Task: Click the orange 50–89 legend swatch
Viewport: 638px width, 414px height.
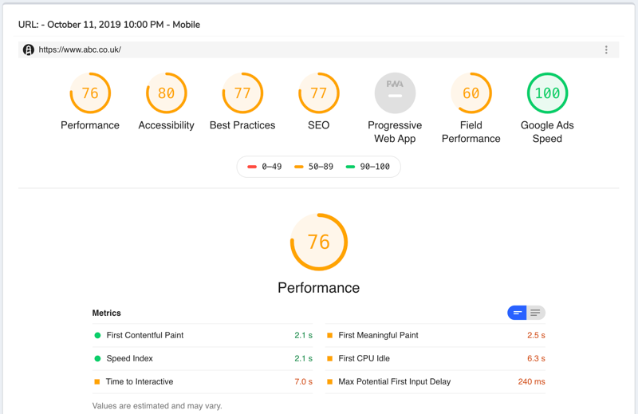Action: [x=298, y=167]
